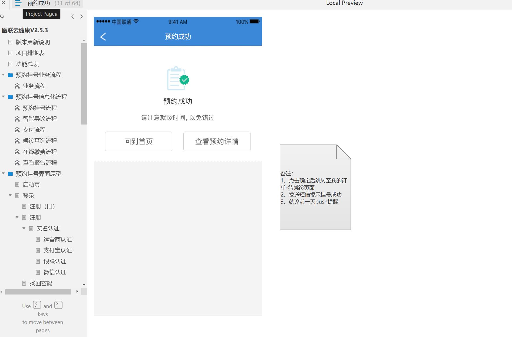Open the 候诊查询流程 page
Image resolution: width=512 pixels, height=337 pixels.
tap(40, 141)
